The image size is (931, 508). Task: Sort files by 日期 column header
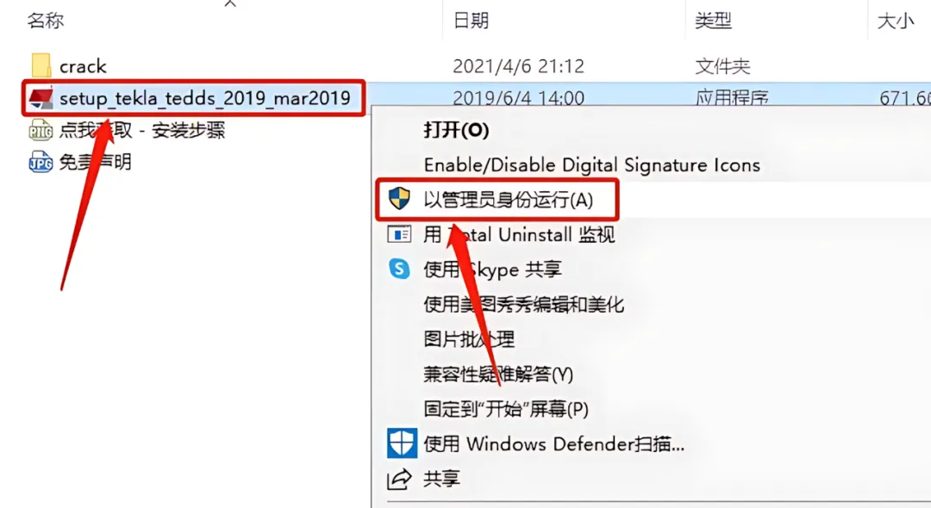(471, 21)
